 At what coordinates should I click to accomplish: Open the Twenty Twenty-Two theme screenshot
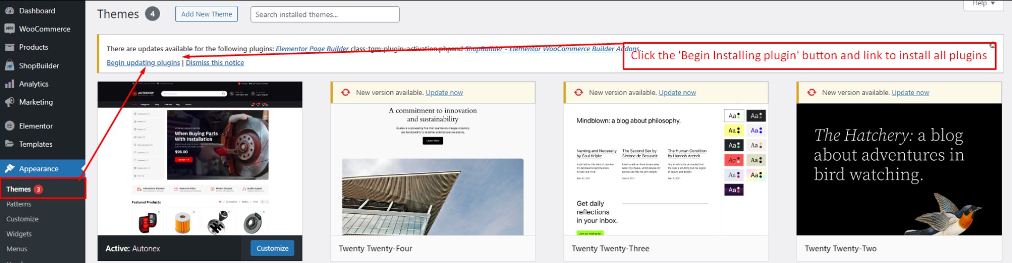[899, 169]
